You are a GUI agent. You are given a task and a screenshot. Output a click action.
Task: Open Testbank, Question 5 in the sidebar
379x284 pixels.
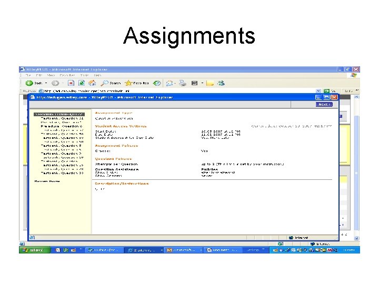(61, 146)
